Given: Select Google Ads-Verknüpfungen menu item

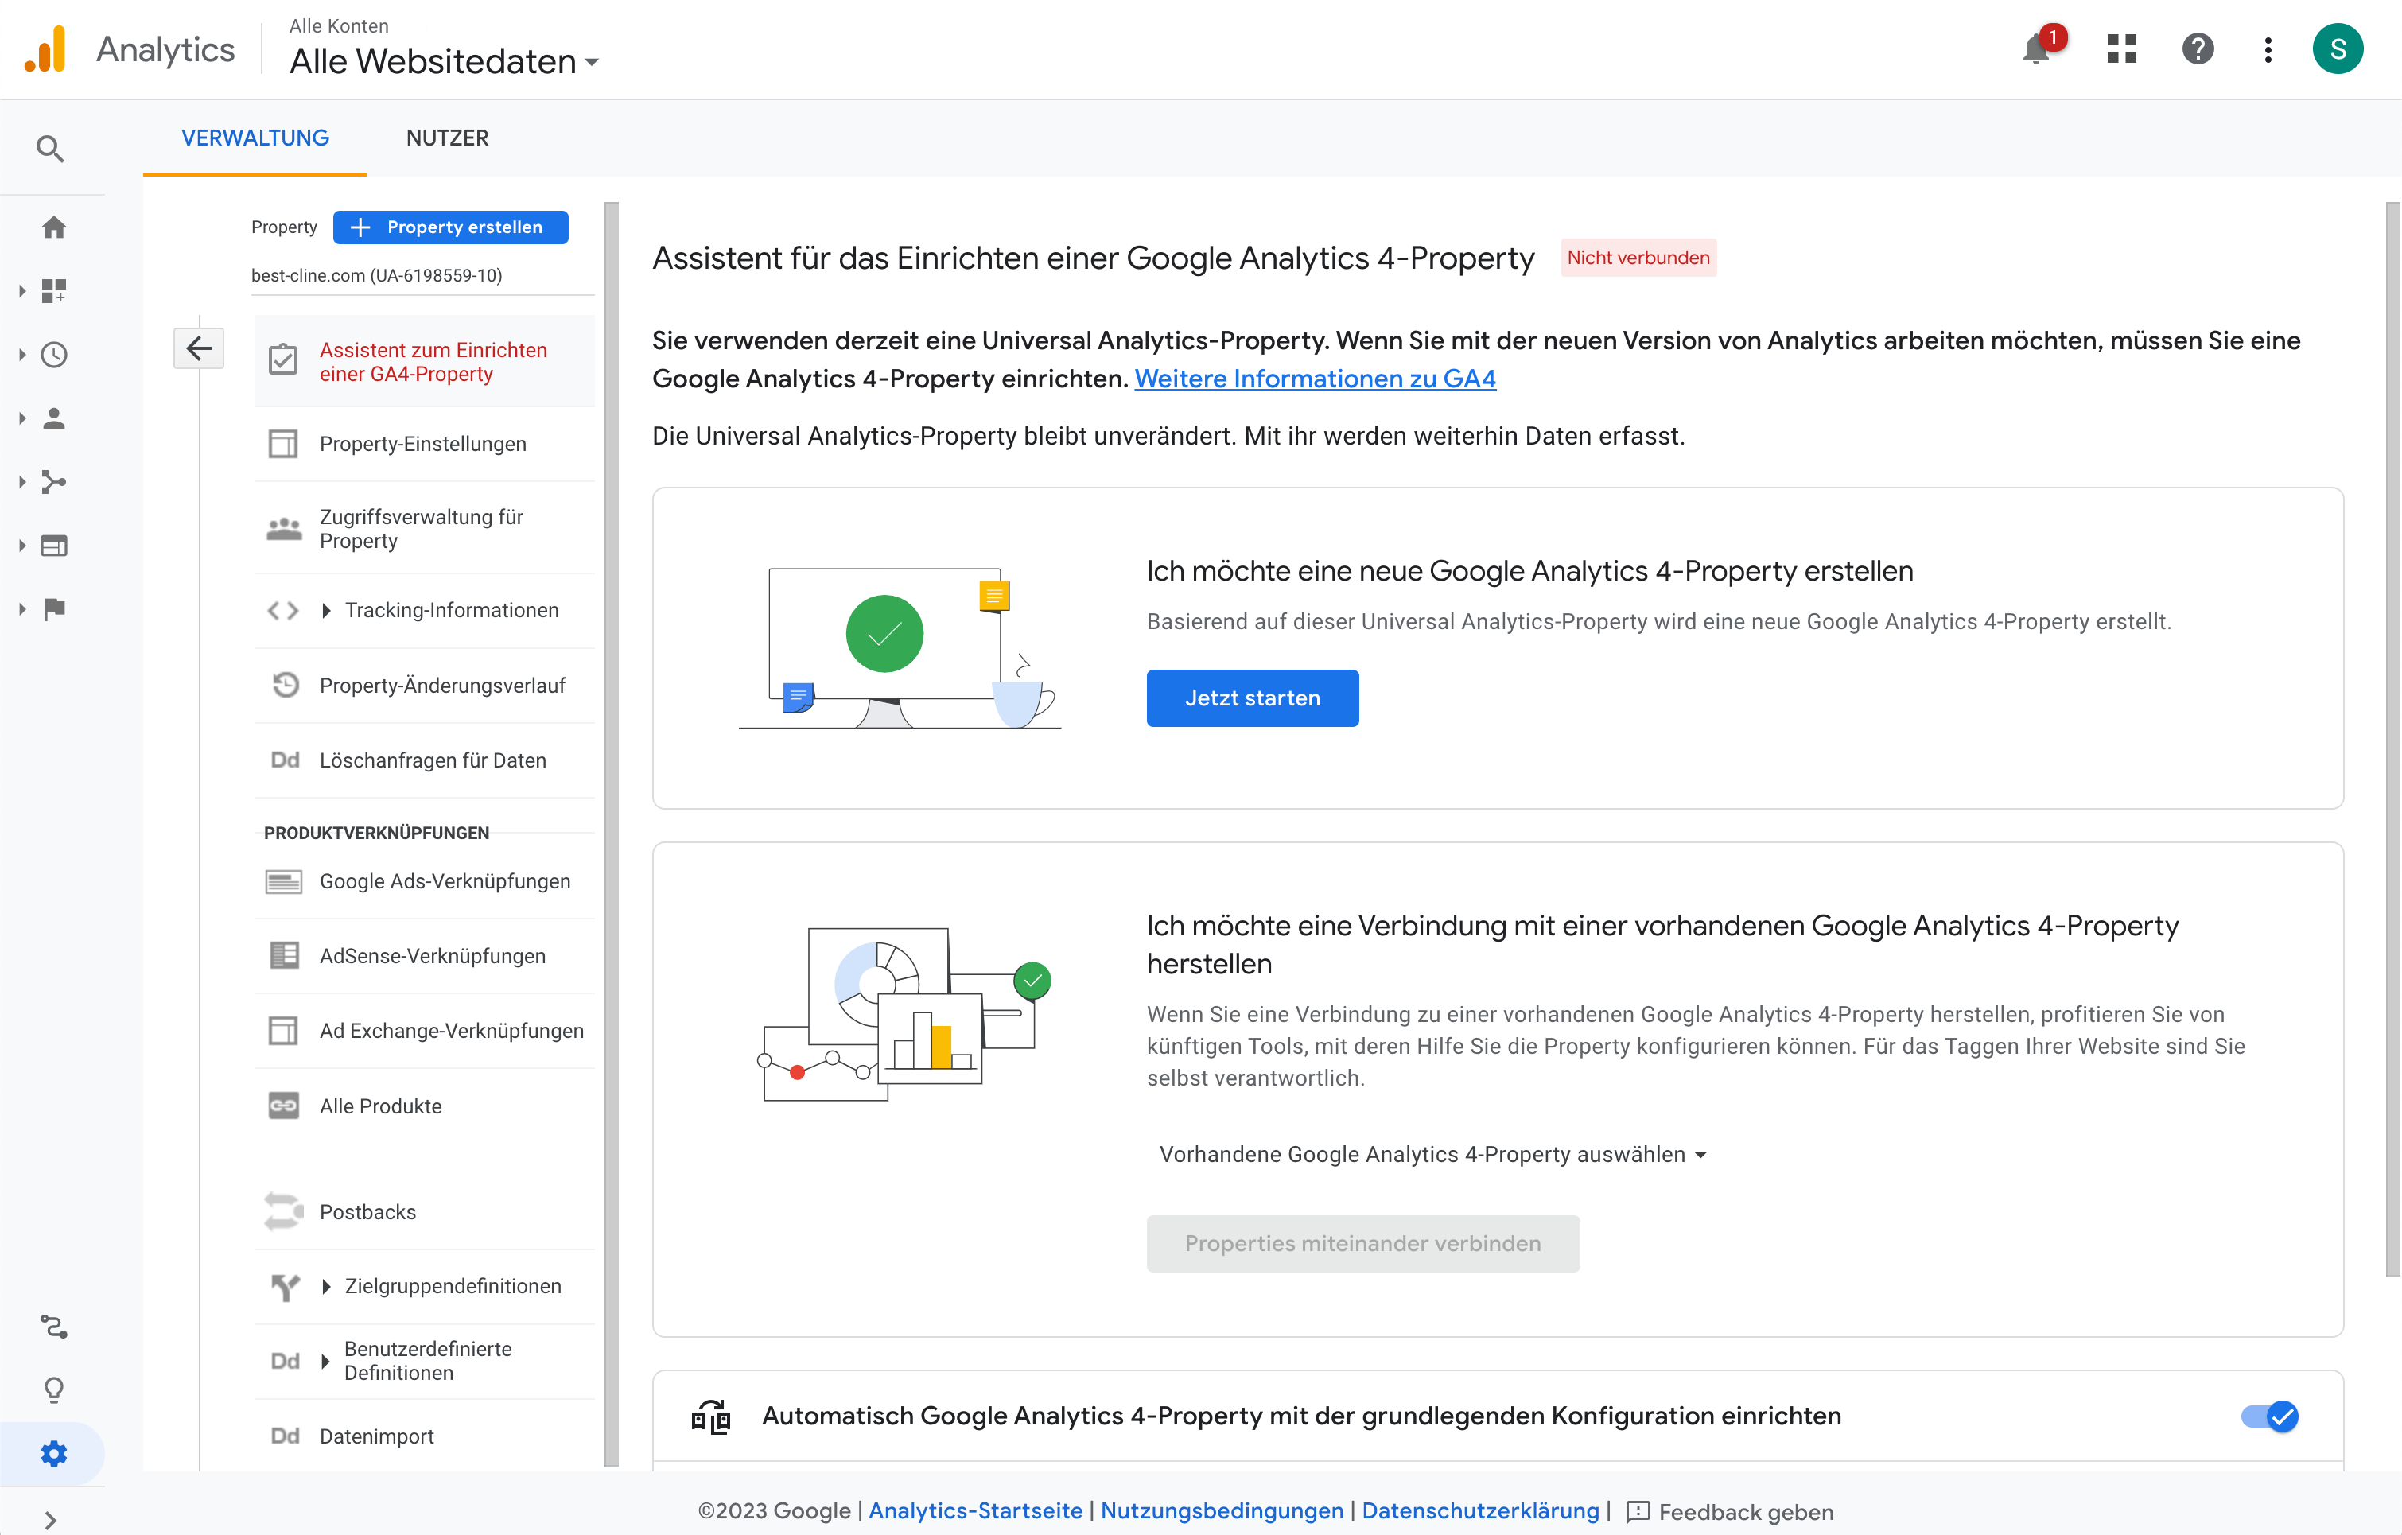Looking at the screenshot, I should [445, 882].
